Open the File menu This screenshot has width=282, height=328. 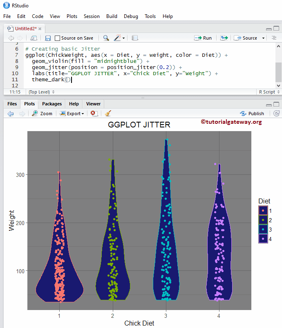click(7, 16)
